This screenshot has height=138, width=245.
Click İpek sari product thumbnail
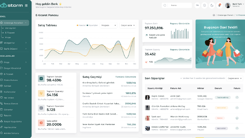pos(147,118)
